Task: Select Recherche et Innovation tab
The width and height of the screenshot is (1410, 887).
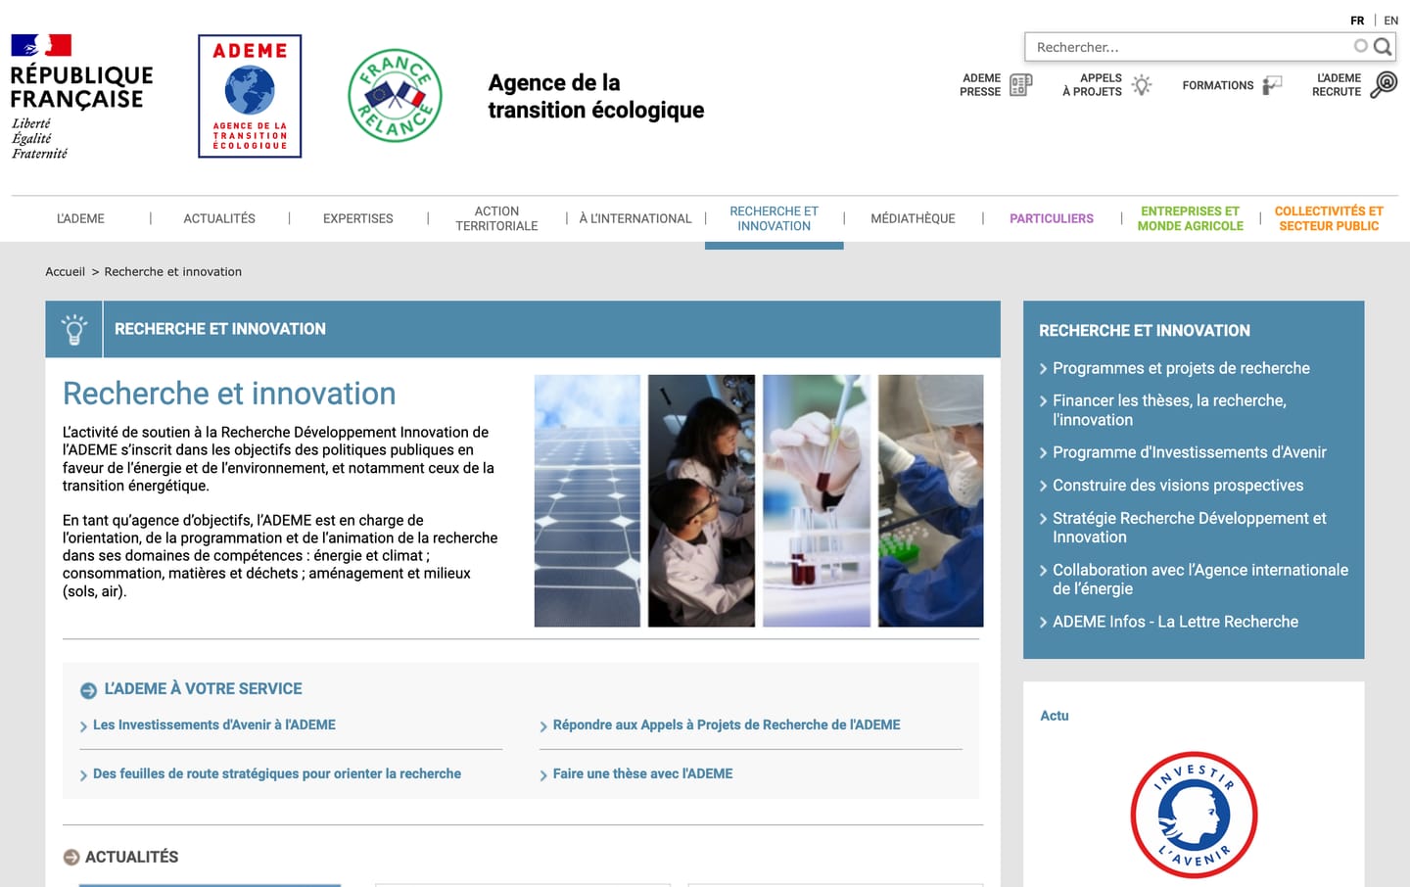Action: coord(774,218)
